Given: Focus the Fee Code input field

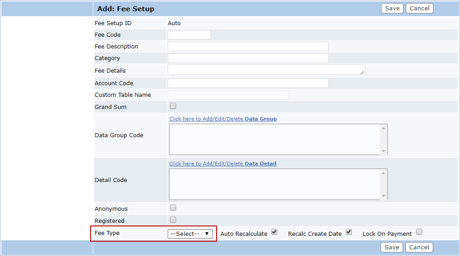Looking at the screenshot, I should point(189,35).
